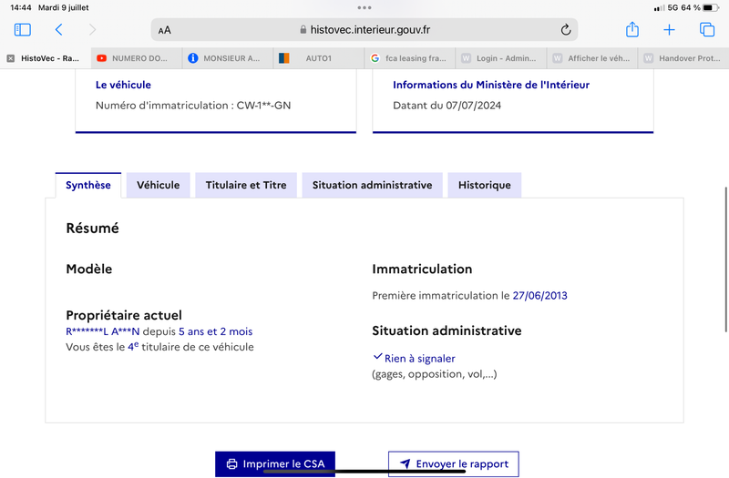
Task: Switch to the fca leasing fra... tab
Action: tap(410, 58)
